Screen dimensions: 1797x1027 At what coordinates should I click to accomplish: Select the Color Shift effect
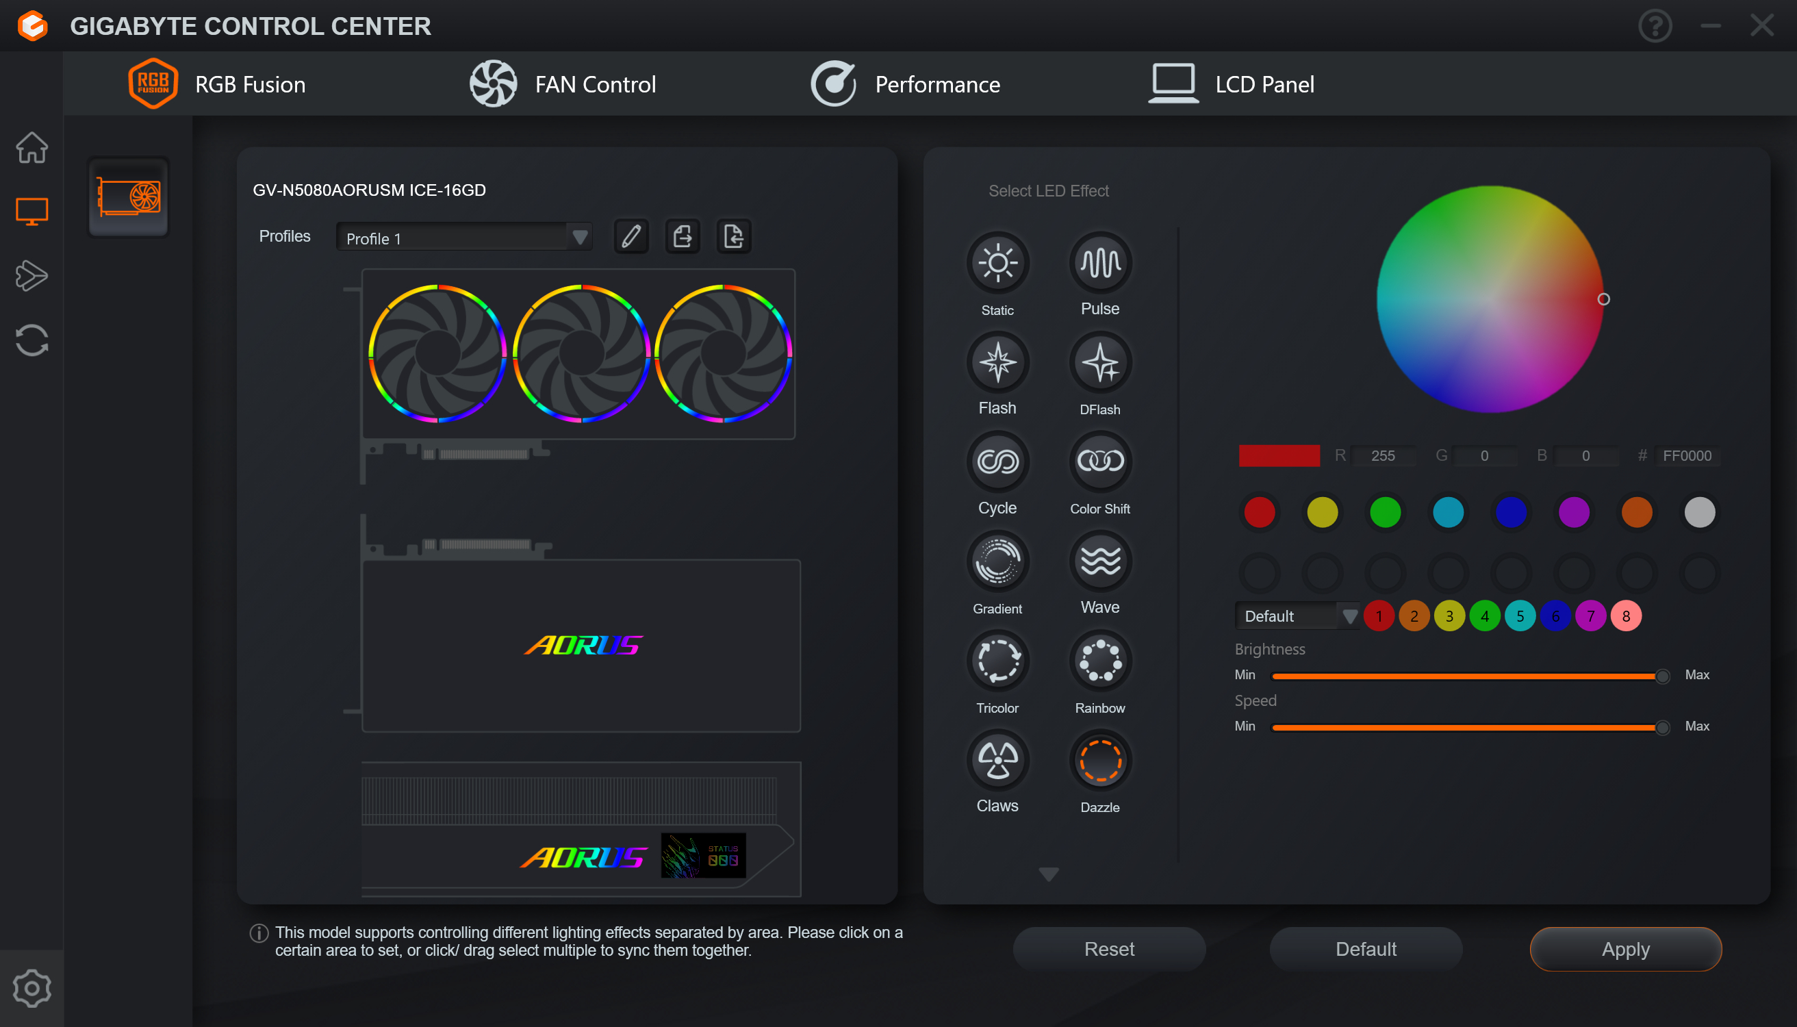(1099, 462)
